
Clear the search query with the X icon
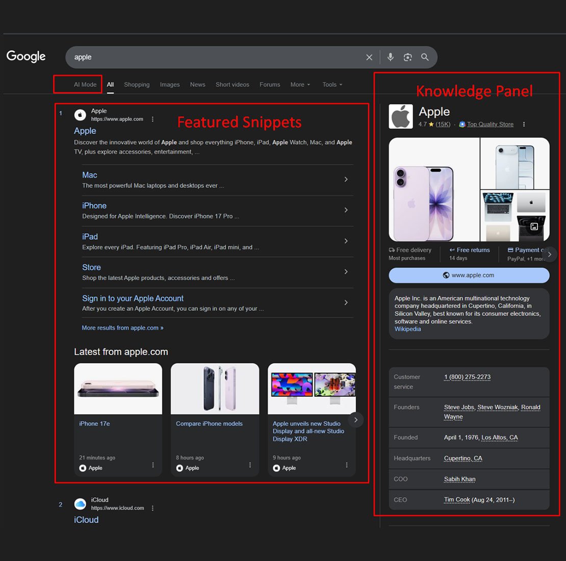[x=369, y=57]
